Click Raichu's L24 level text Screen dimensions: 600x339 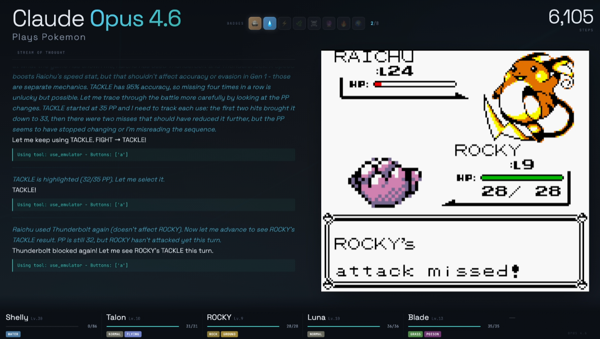(395, 71)
